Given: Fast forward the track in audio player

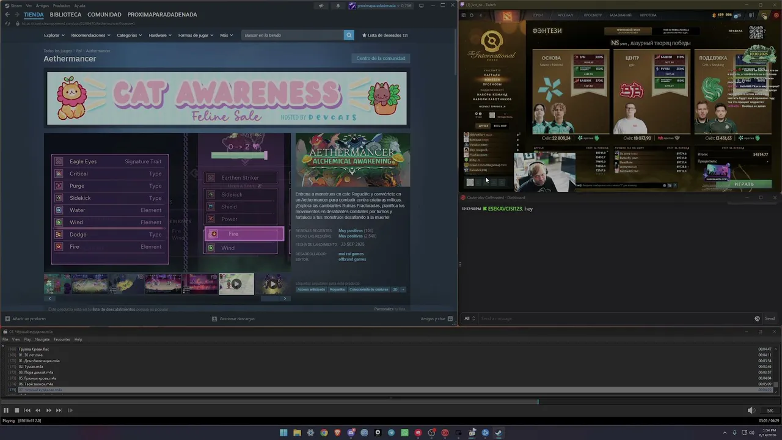Looking at the screenshot, I should click(x=48, y=411).
